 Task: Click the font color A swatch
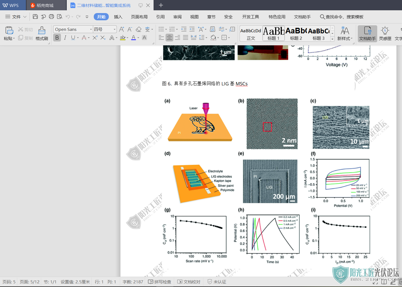(x=134, y=38)
